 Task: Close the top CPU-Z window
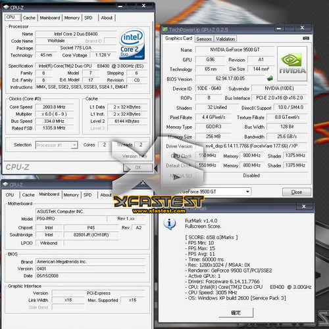tap(143, 6)
